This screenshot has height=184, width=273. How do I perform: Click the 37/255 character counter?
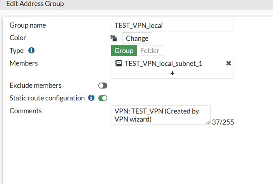click(222, 123)
